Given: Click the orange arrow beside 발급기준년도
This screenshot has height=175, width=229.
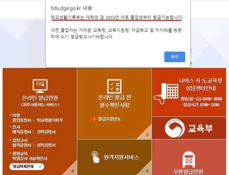Looking at the screenshot, I should [x=94, y=119].
